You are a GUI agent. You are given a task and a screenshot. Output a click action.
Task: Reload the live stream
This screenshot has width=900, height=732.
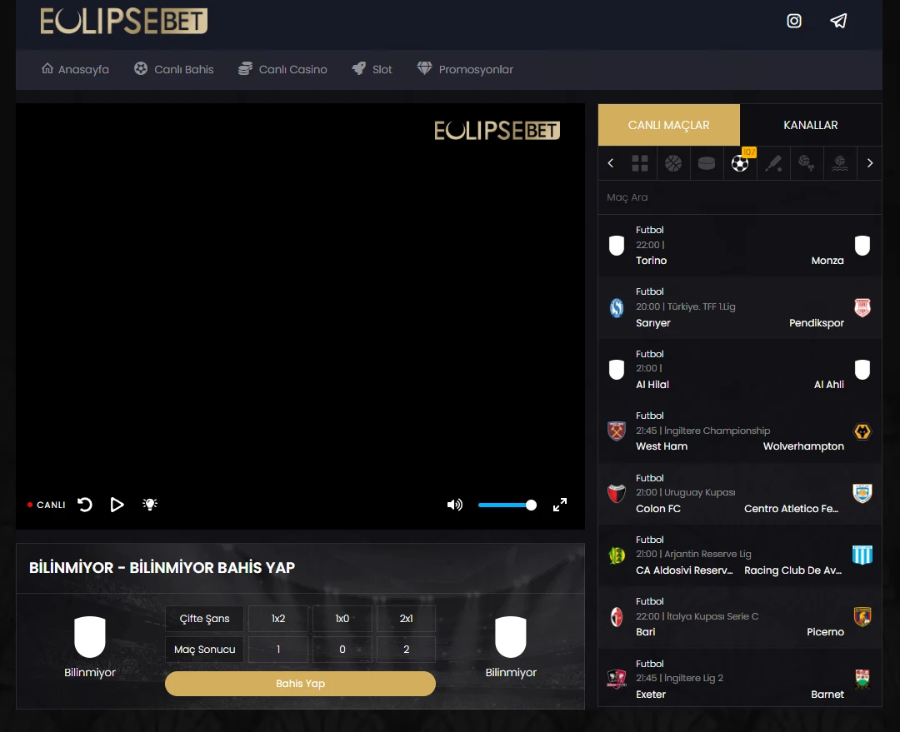pyautogui.click(x=85, y=505)
